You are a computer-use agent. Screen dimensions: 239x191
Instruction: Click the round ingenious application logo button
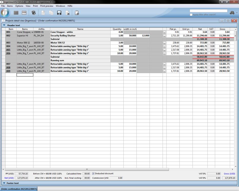(x=5, y=13)
